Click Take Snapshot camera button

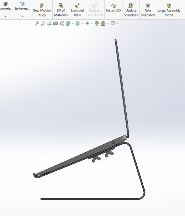(x=148, y=10)
